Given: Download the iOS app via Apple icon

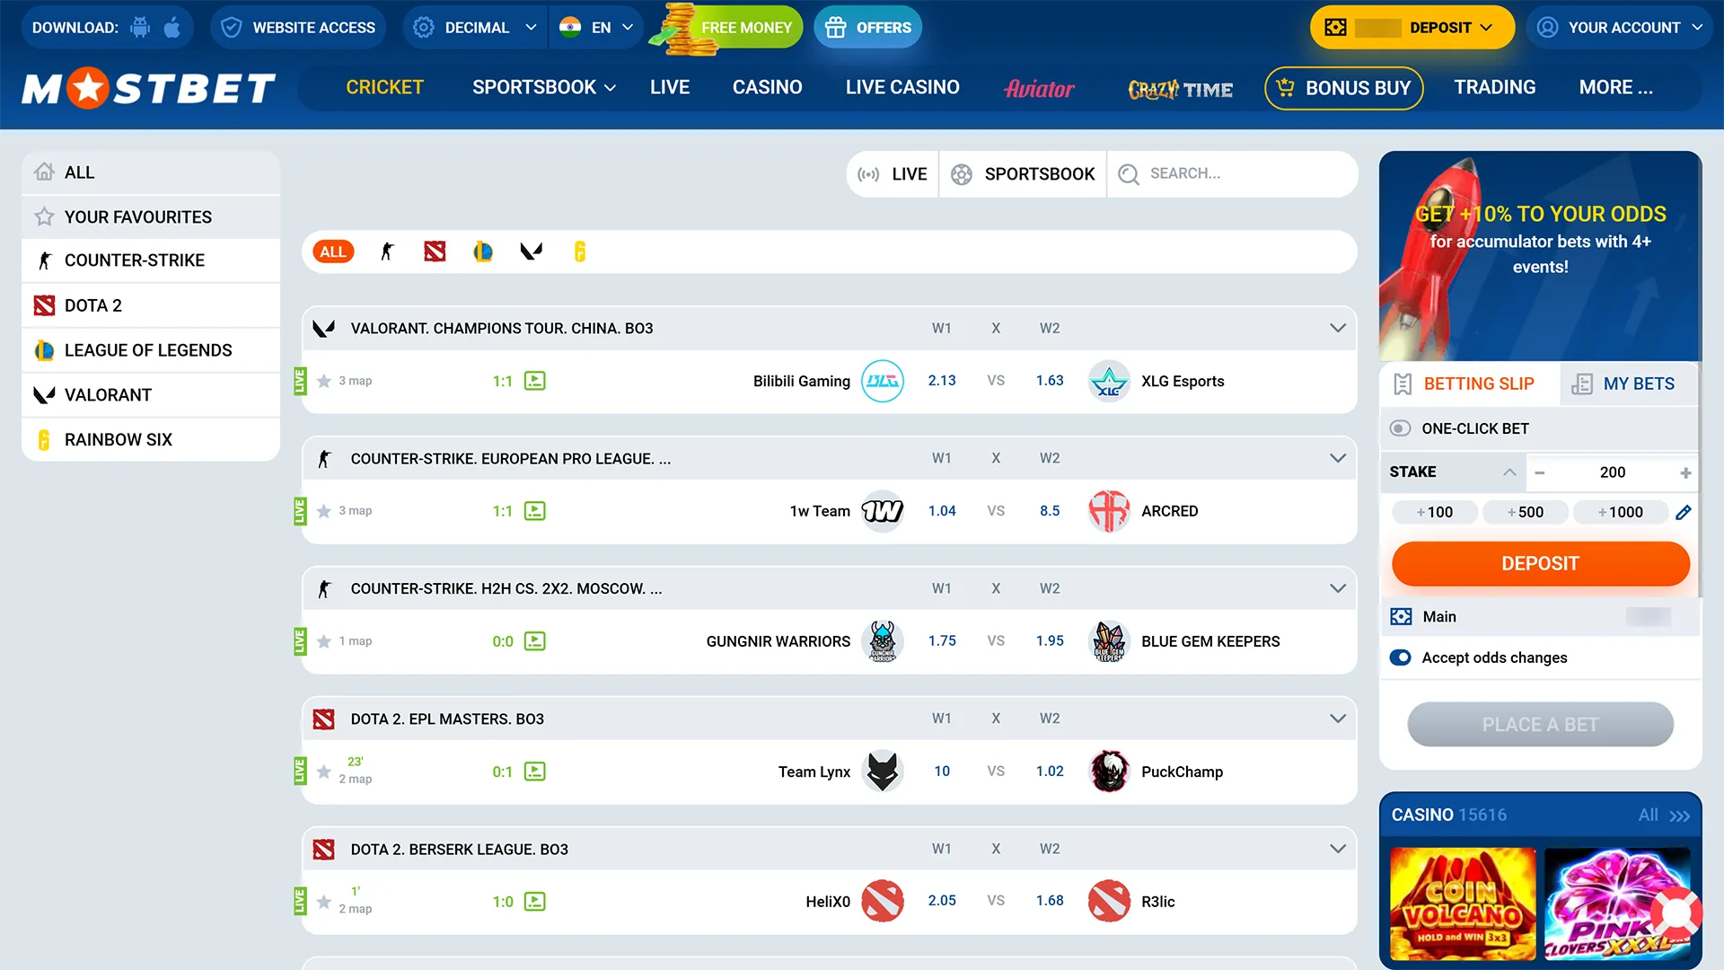Looking at the screenshot, I should pyautogui.click(x=172, y=27).
